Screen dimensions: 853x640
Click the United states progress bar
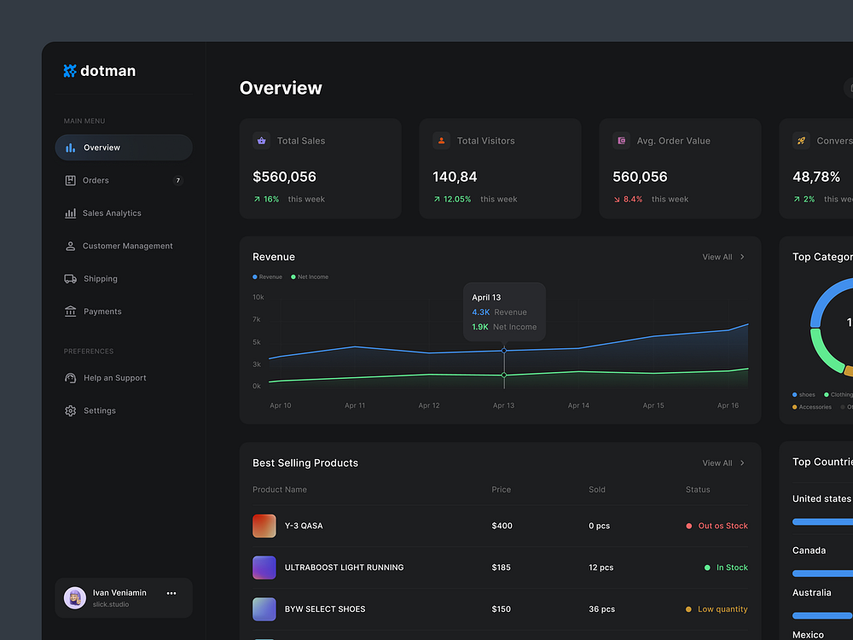[x=823, y=521]
